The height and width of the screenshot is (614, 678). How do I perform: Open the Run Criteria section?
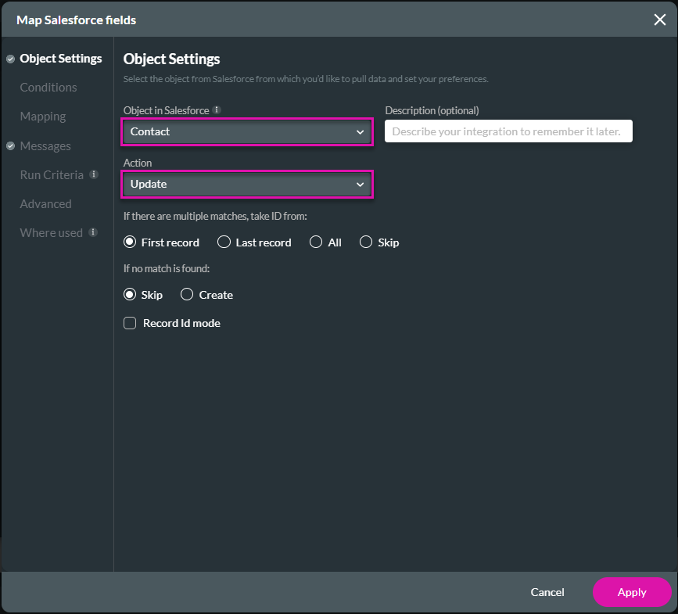(x=52, y=174)
